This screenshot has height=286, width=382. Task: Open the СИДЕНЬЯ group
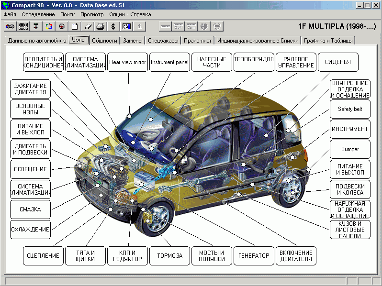338,62
